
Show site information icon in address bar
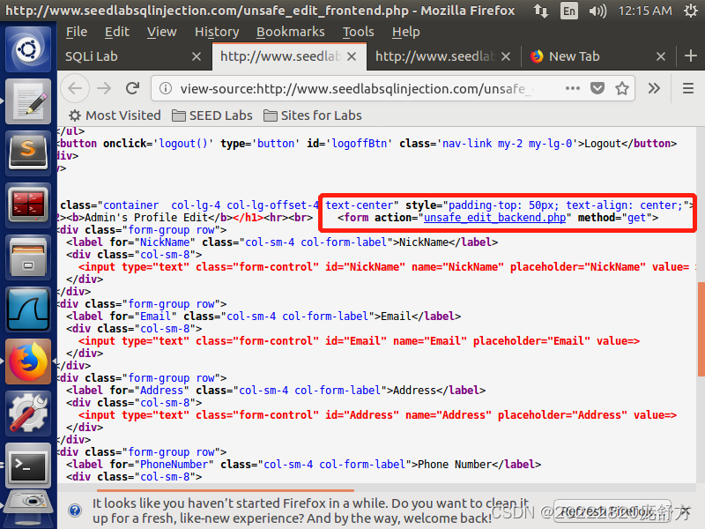[166, 89]
